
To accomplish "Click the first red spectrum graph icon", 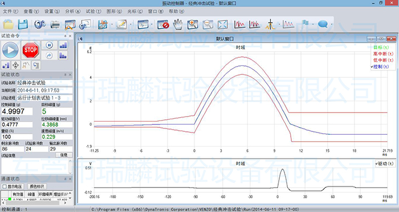I will click(x=239, y=24).
